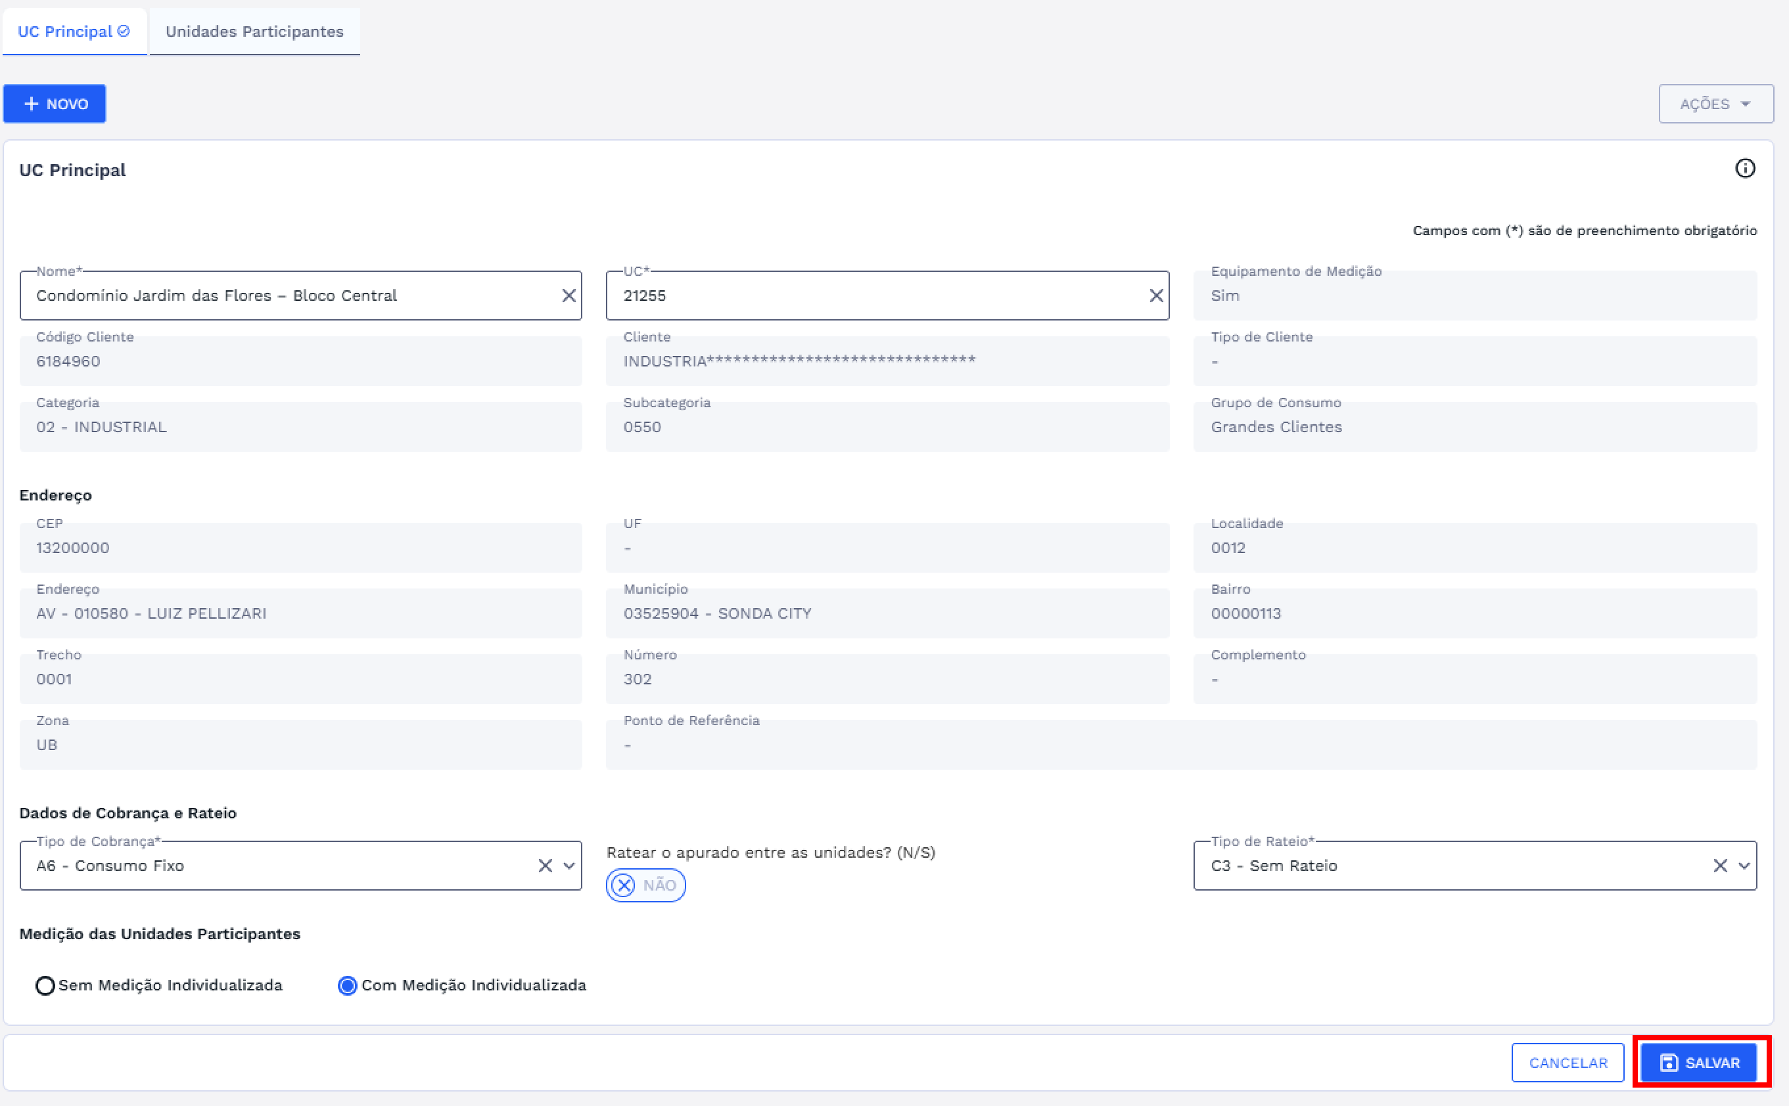Switch to Unidades Participantes tab
This screenshot has height=1106, width=1789.
(254, 32)
